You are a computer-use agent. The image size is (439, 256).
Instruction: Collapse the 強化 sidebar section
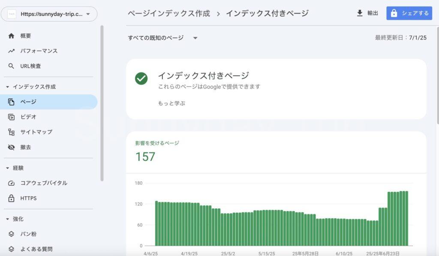[x=8, y=219]
